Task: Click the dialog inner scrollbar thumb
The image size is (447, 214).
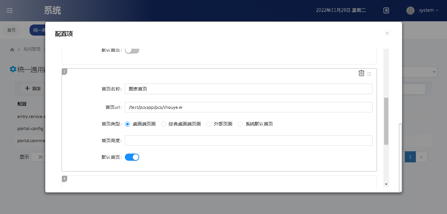Action: tap(386, 121)
